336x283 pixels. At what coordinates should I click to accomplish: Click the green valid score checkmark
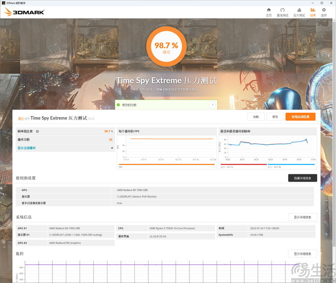tap(118, 105)
